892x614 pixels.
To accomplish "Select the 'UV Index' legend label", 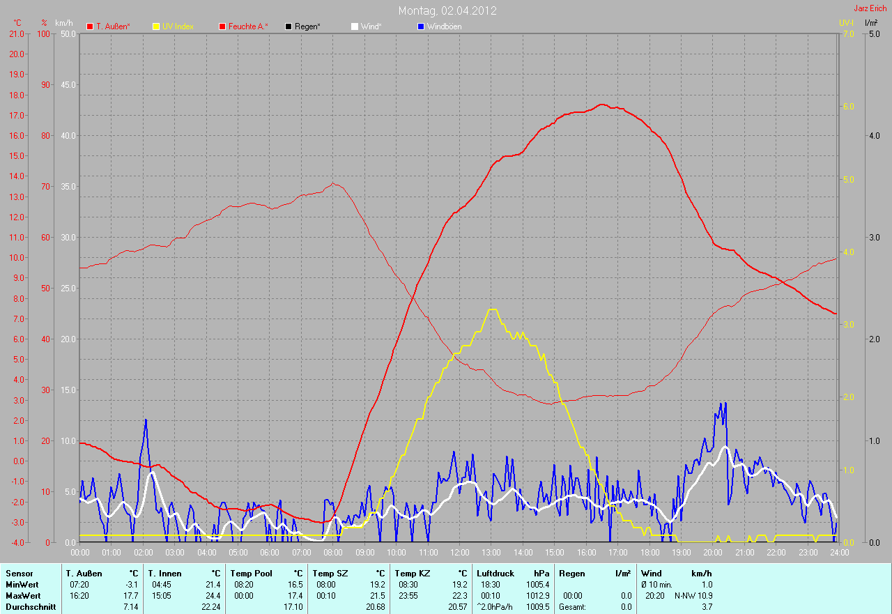I will tap(178, 26).
